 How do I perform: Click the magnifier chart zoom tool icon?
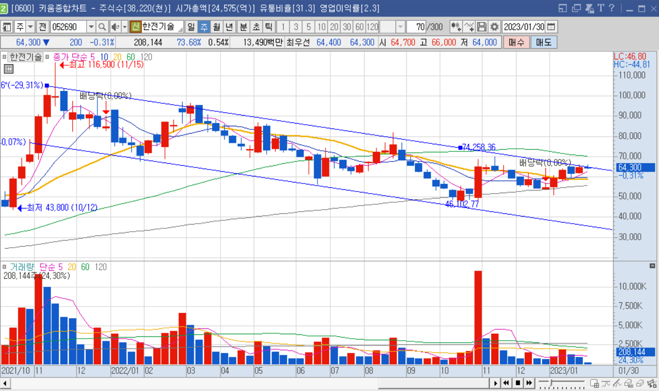628,383
